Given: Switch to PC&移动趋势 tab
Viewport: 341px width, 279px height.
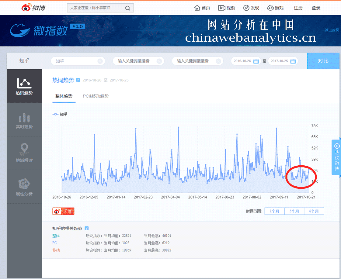Looking at the screenshot, I should tap(96, 96).
